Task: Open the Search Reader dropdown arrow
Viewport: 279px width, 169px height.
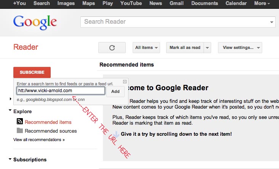Action: click(271, 22)
